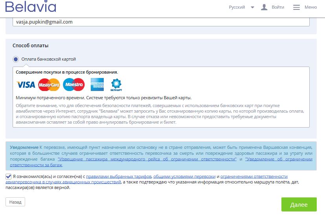Screen dimensions: 325x215
Task: Click the Belavia logo
Action: click(x=31, y=7)
